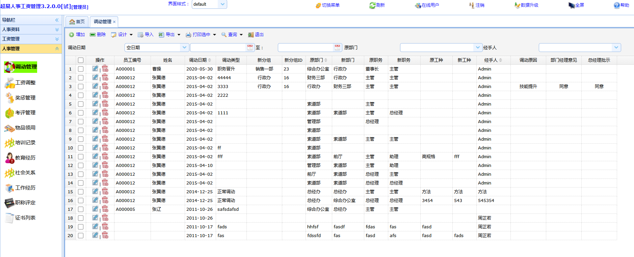Click 帮助 in the top bar

click(622, 5)
